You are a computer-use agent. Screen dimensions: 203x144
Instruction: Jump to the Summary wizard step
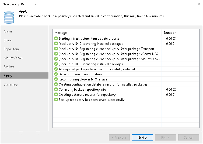pos(10,84)
